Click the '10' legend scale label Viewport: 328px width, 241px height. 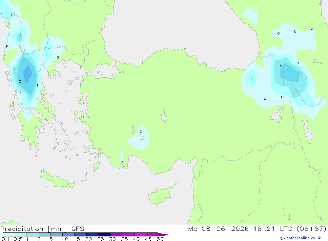[x=65, y=239]
